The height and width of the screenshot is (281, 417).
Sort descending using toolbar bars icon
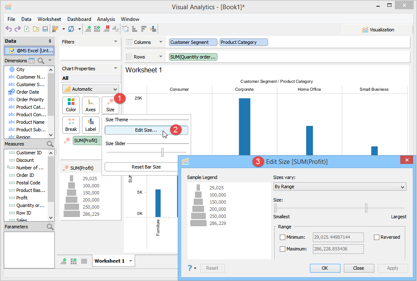tap(144, 29)
